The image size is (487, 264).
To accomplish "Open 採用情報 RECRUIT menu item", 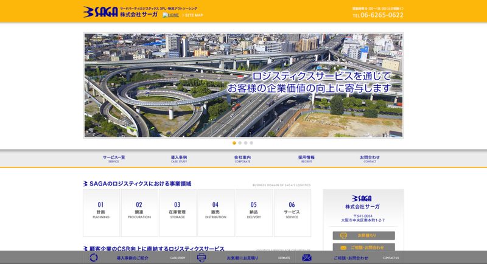I will (306, 159).
